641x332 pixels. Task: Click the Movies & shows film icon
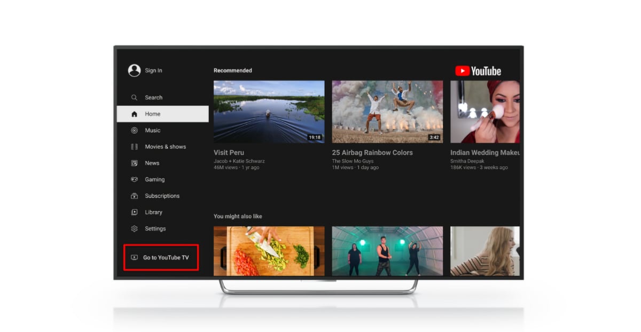pos(134,146)
